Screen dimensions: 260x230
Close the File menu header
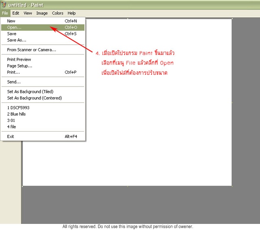(x=5, y=13)
